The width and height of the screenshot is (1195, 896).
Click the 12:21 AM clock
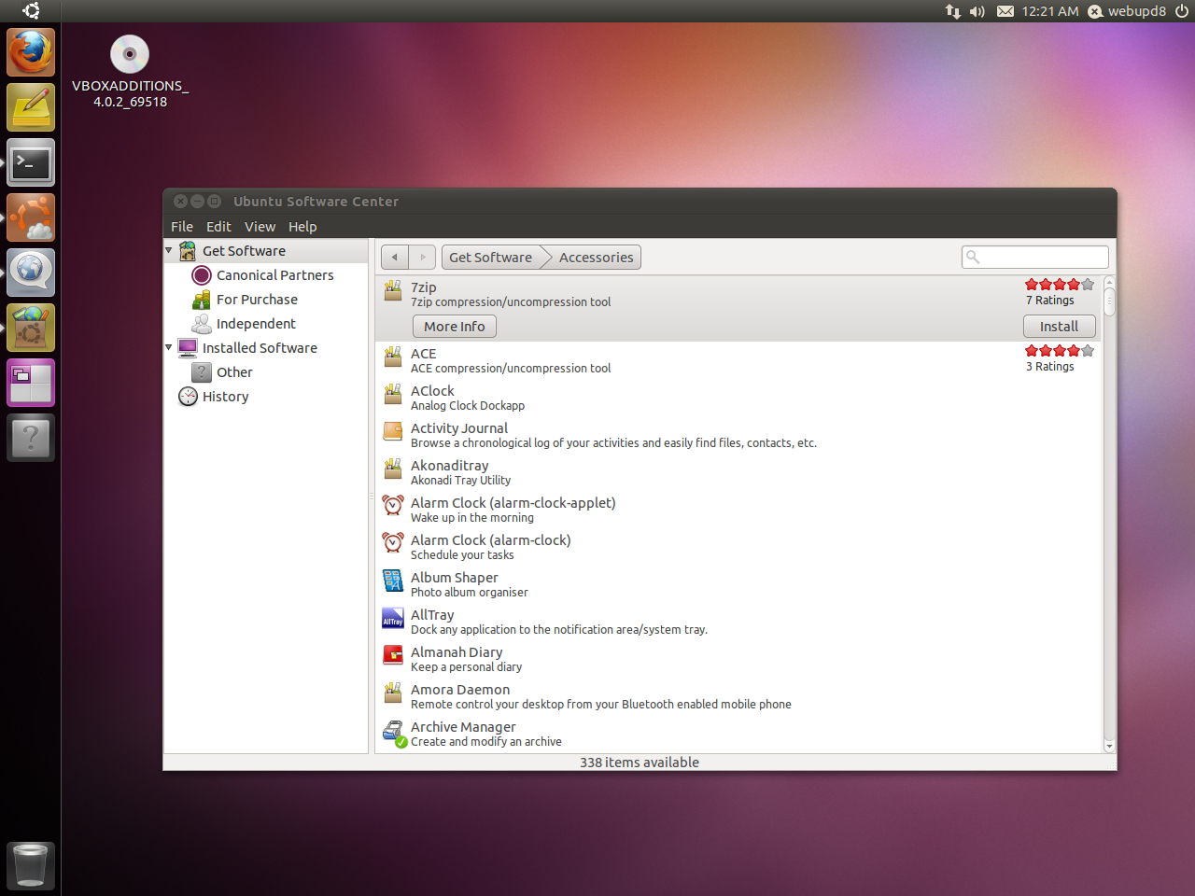(x=1050, y=11)
